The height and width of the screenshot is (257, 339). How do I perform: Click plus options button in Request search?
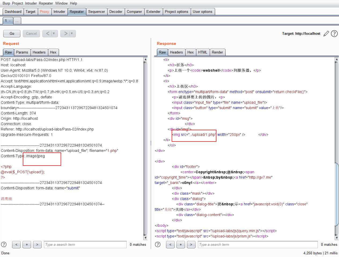27,244
